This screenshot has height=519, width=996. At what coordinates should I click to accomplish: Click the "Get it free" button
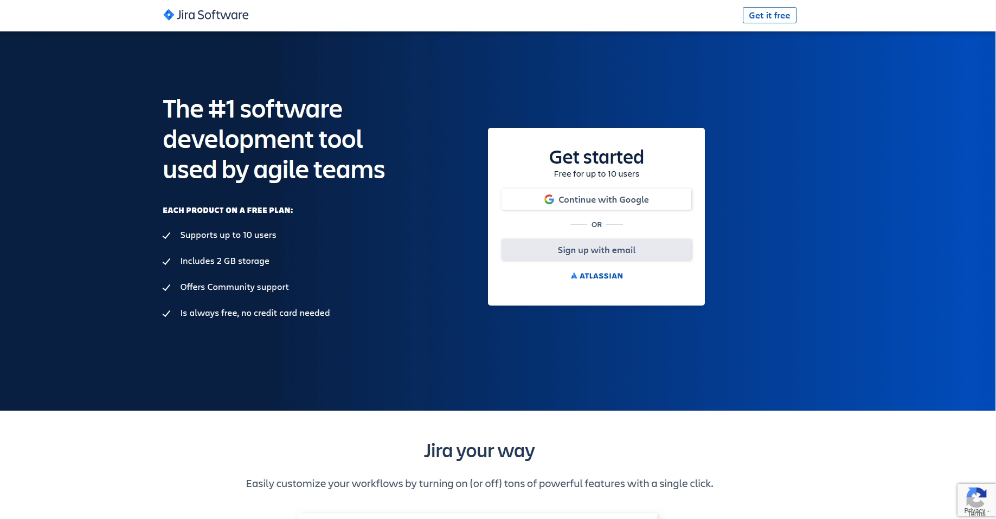(x=769, y=15)
